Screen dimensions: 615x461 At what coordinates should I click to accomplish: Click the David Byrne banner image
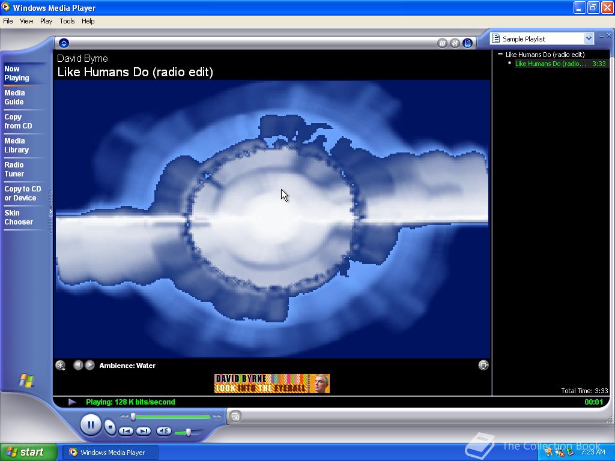click(x=272, y=384)
